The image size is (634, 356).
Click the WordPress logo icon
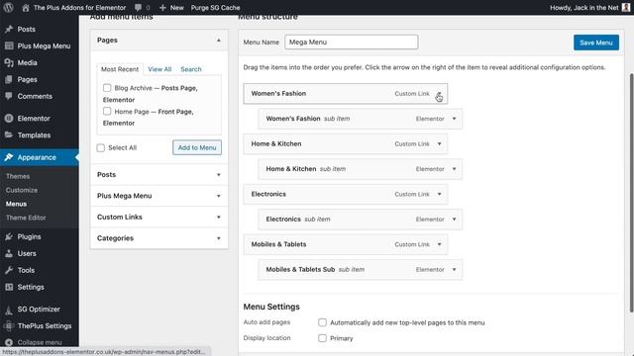tap(8, 7)
